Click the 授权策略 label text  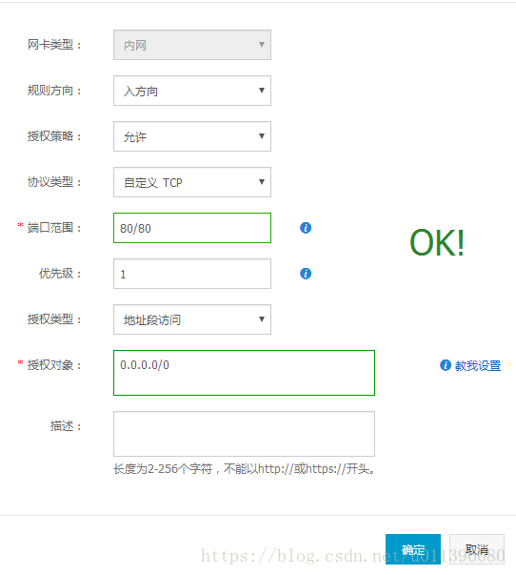(x=54, y=136)
